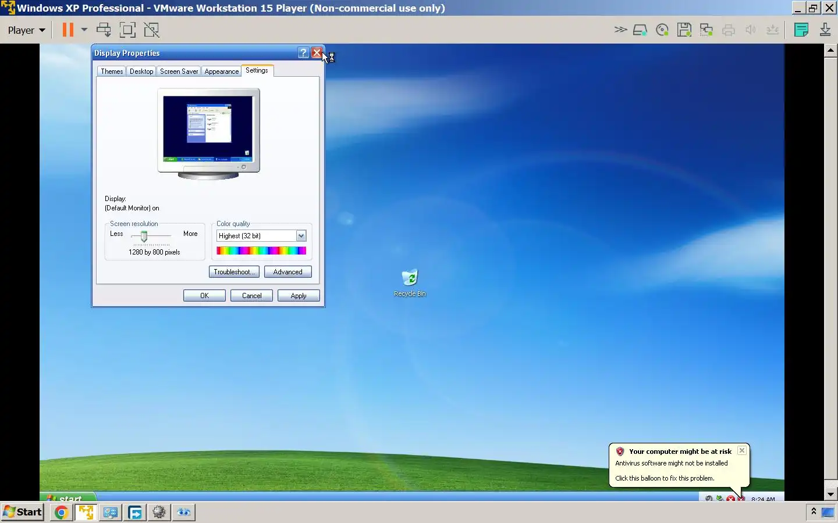Click the blue arrow sync taskbar icon

click(x=135, y=512)
